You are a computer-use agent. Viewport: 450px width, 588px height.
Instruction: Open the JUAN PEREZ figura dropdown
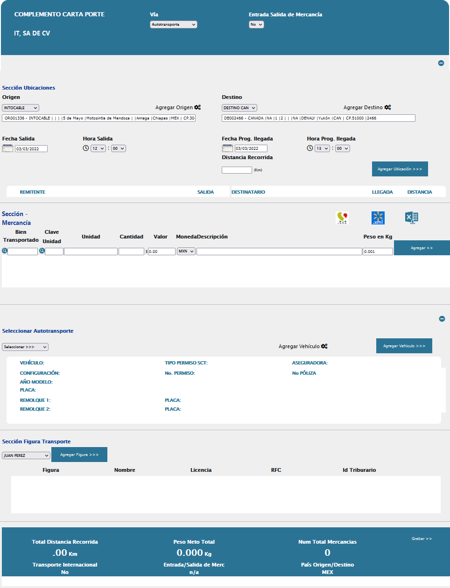pos(26,455)
